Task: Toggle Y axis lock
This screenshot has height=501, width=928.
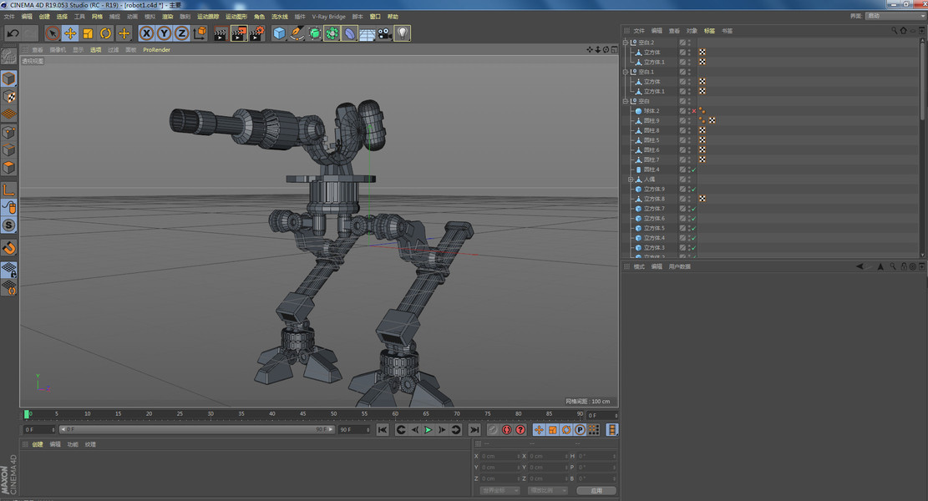Action: pos(164,33)
